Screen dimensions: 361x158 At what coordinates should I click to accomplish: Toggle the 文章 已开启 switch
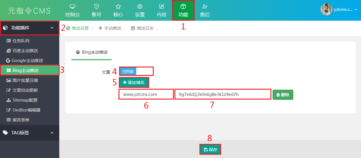coord(136,71)
